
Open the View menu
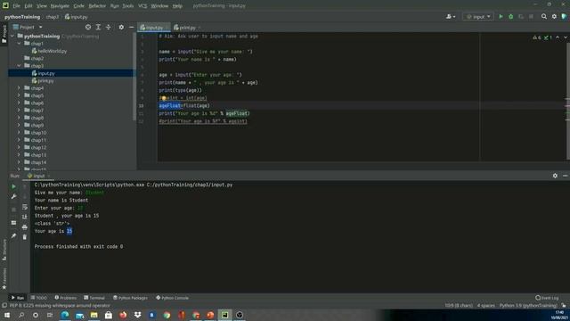42,6
